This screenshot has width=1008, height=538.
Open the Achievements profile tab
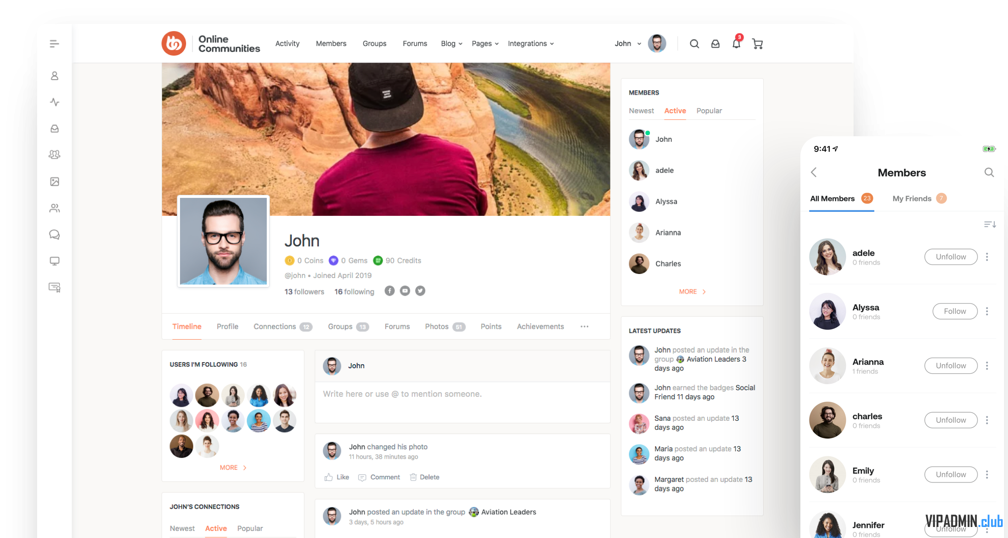[x=540, y=327]
